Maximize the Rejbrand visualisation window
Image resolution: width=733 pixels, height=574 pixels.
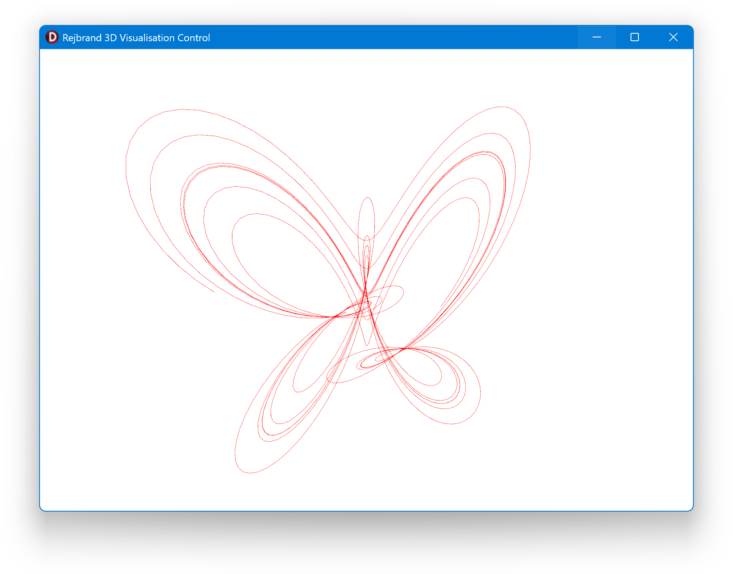634,37
